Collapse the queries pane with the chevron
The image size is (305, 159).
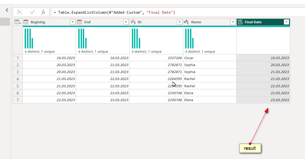point(7,10)
